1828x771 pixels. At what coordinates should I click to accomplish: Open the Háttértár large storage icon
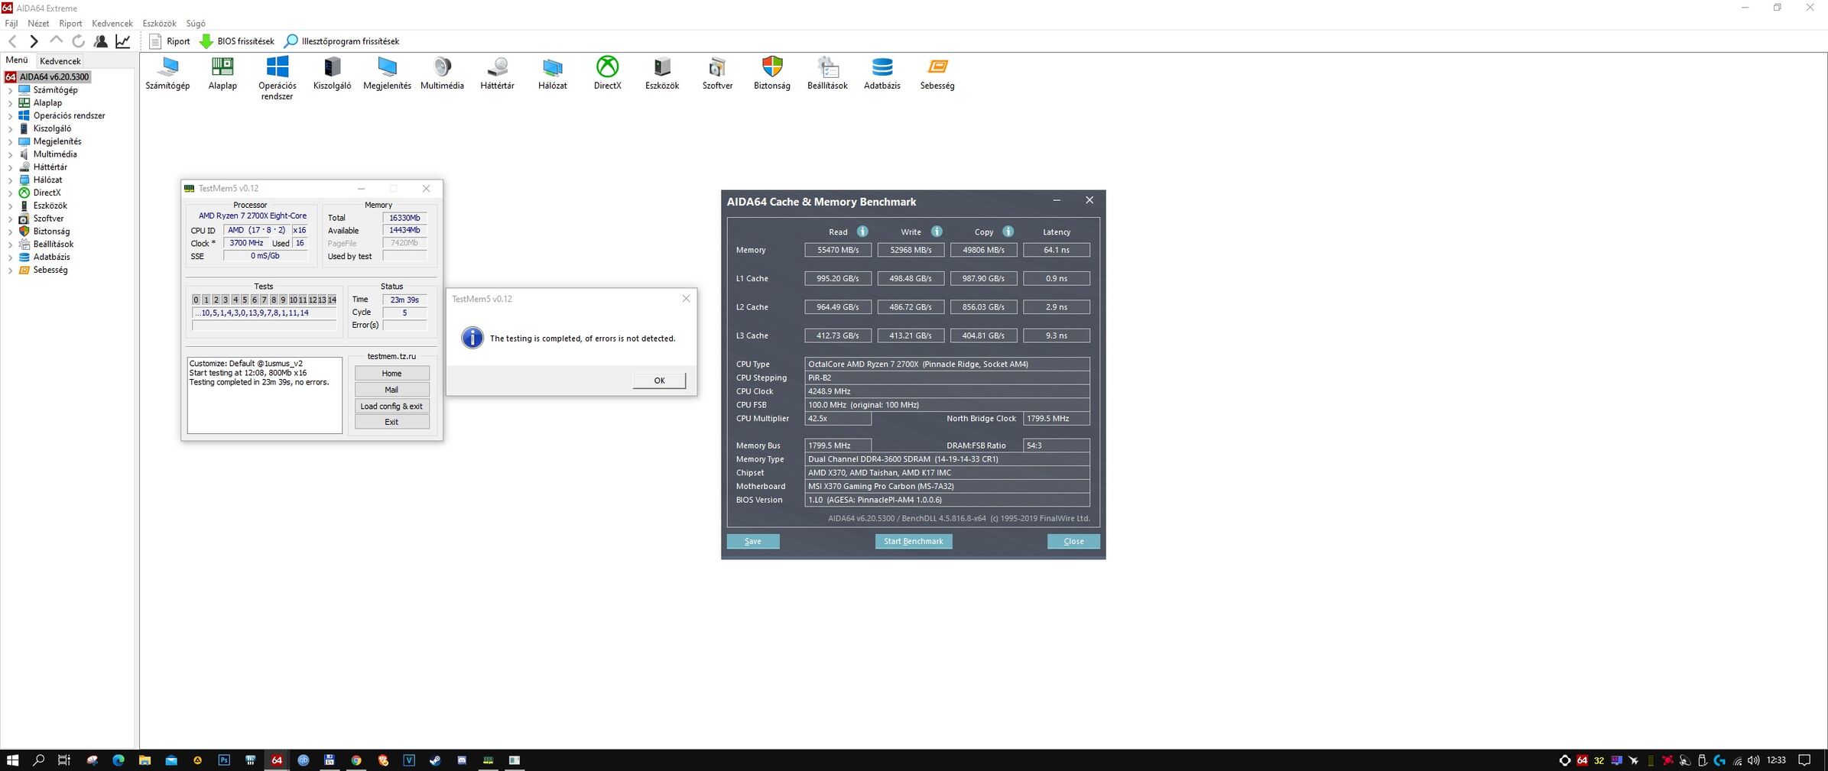(x=497, y=73)
